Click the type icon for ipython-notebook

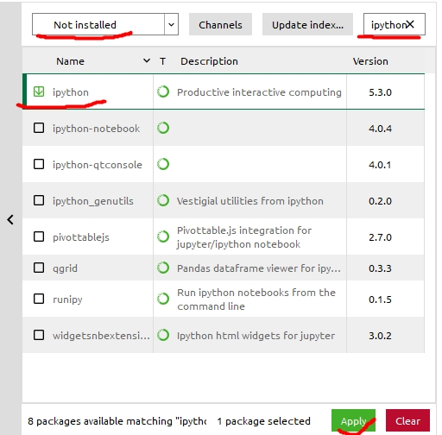pyautogui.click(x=163, y=128)
